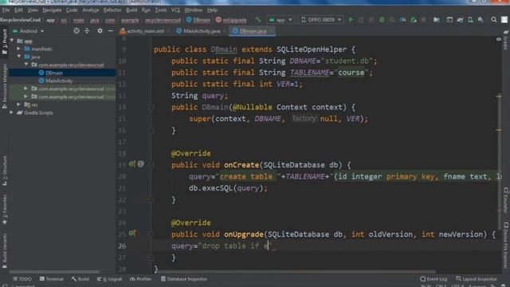
Task: Open the Build menu
Action: click(131, 10)
